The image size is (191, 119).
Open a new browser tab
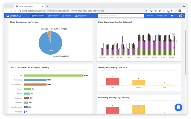tap(47, 6)
